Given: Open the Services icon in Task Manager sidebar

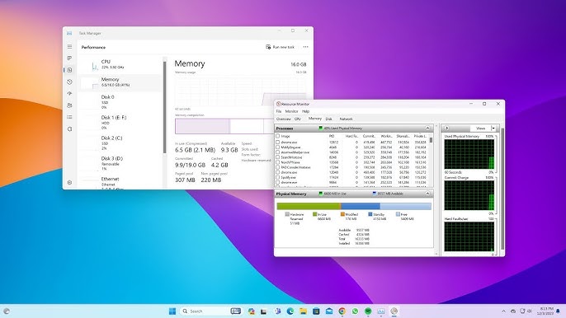Looking at the screenshot, I should (x=69, y=129).
